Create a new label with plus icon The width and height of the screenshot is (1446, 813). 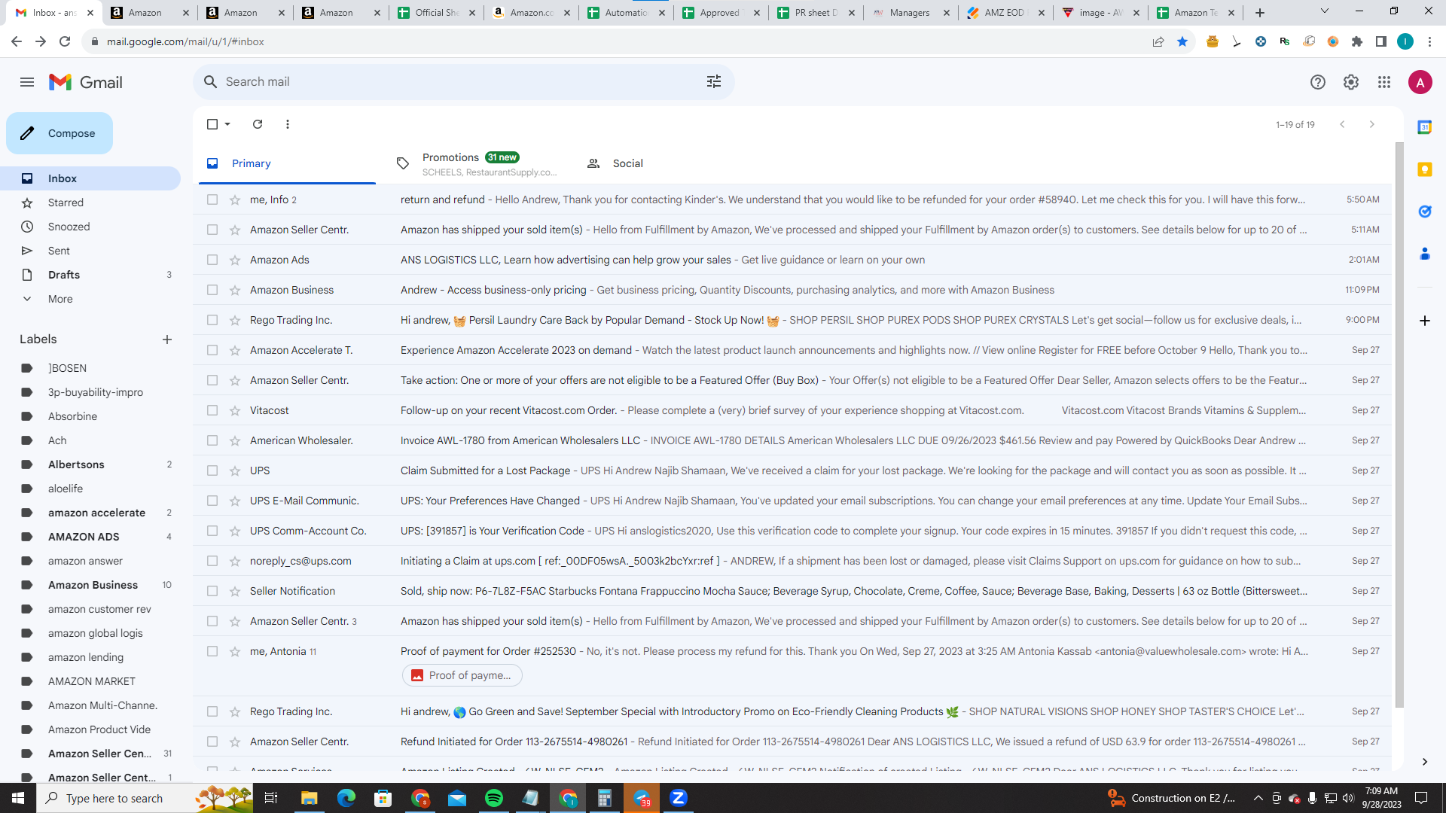(167, 340)
